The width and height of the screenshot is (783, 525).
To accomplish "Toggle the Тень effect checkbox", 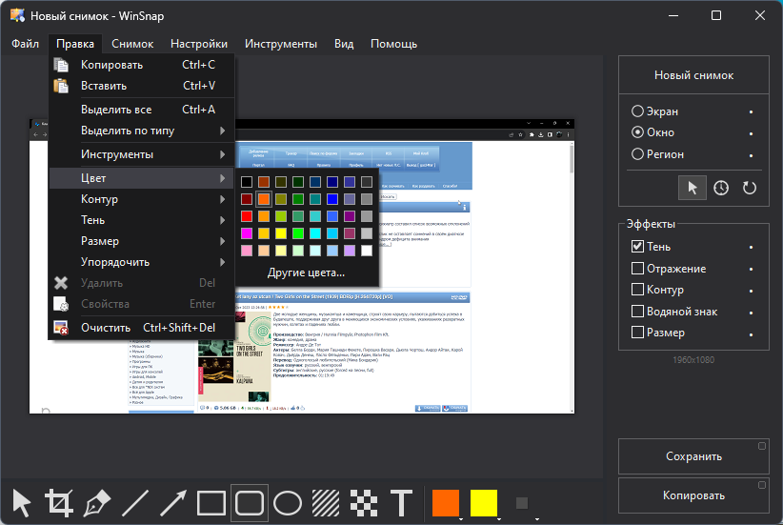I will click(637, 246).
